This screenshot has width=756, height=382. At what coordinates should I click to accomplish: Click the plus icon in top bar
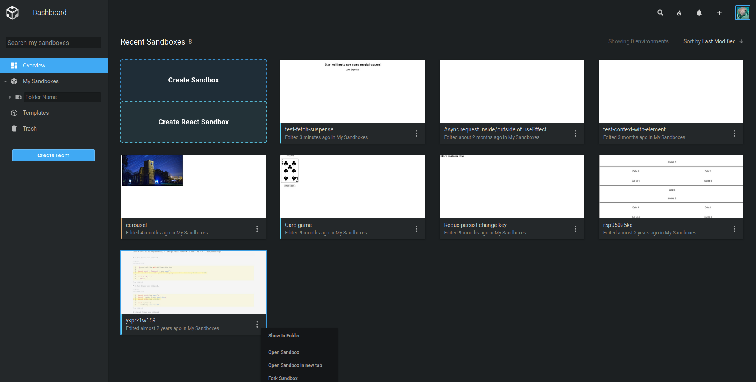pos(719,13)
